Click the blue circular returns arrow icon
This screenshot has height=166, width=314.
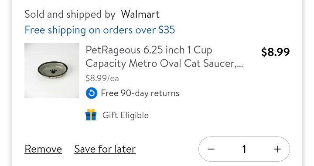pos(92,93)
